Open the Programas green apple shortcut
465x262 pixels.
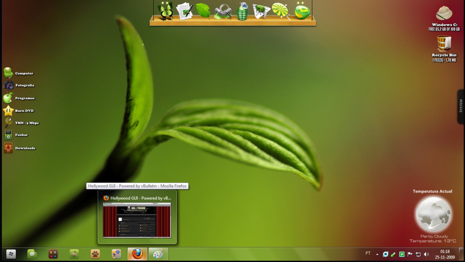pyautogui.click(x=19, y=98)
